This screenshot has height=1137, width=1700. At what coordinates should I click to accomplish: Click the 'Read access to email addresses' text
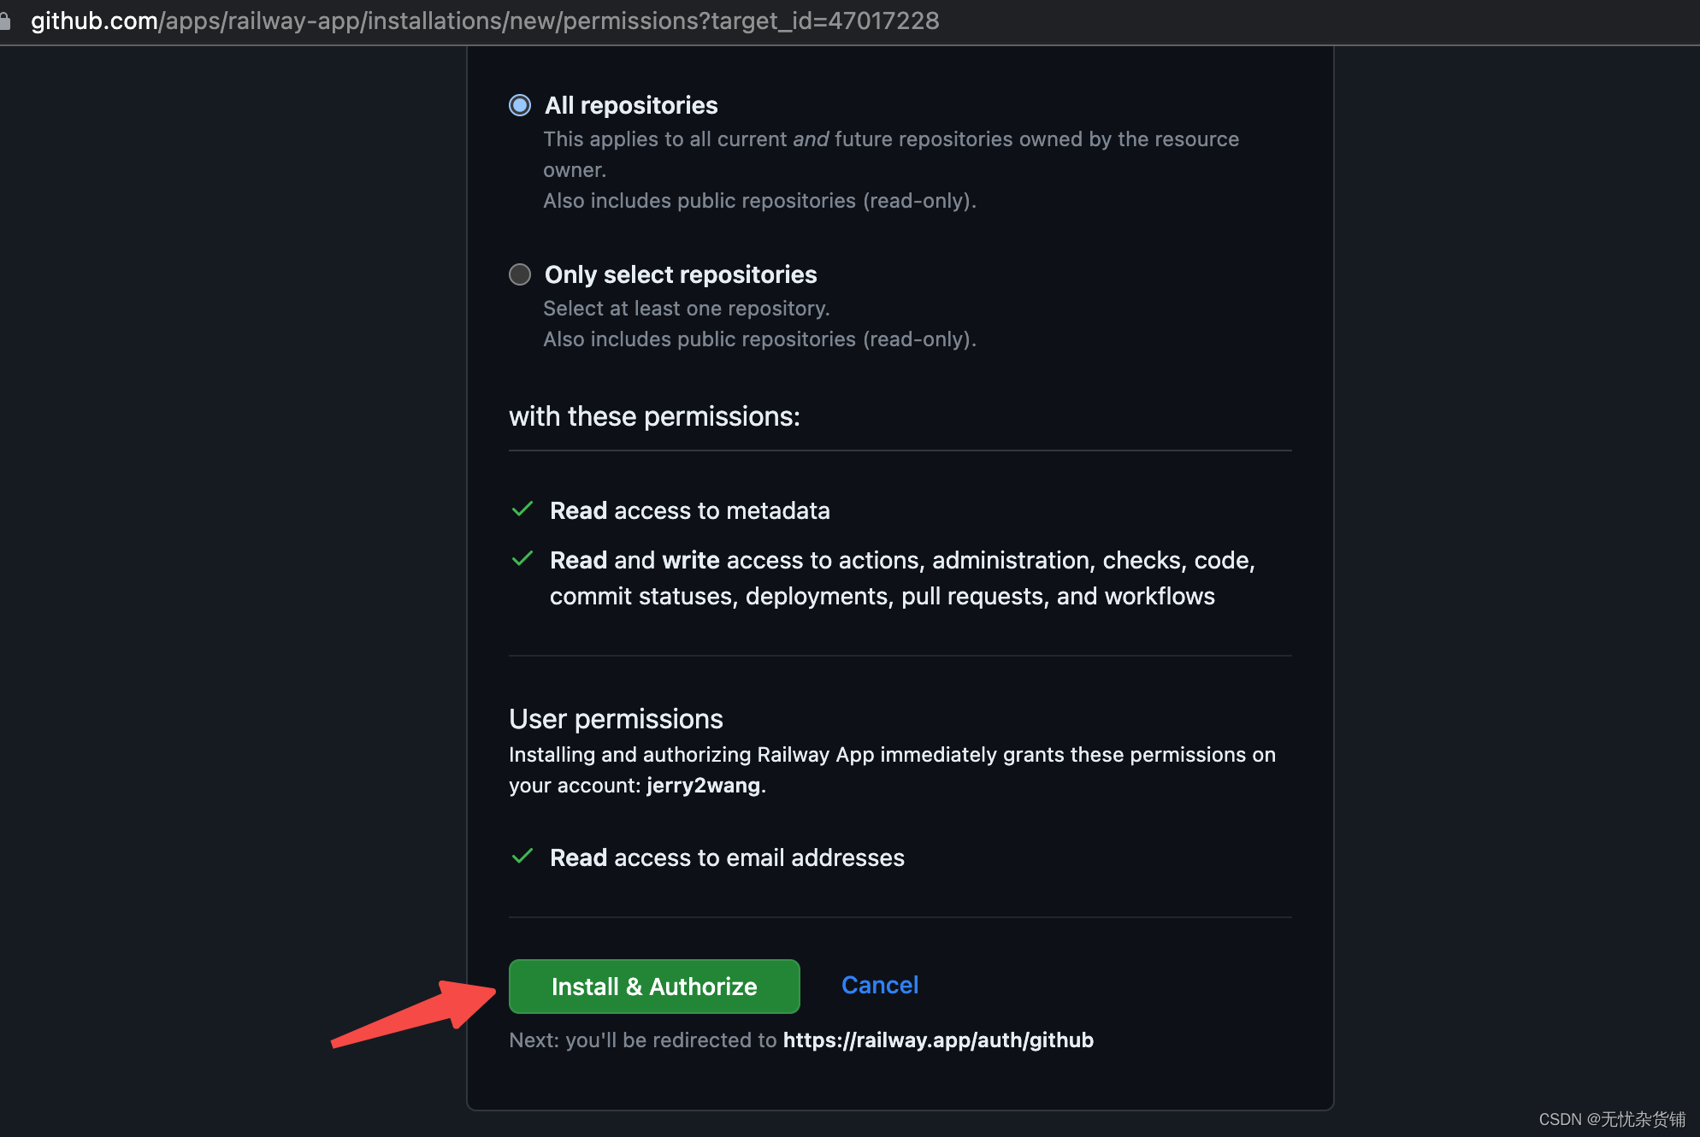tap(727, 857)
